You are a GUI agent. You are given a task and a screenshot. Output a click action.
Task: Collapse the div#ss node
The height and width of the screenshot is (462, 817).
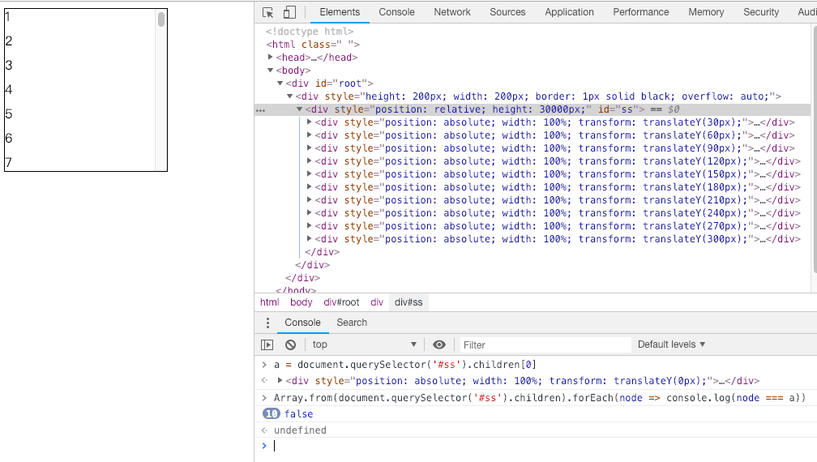click(300, 109)
